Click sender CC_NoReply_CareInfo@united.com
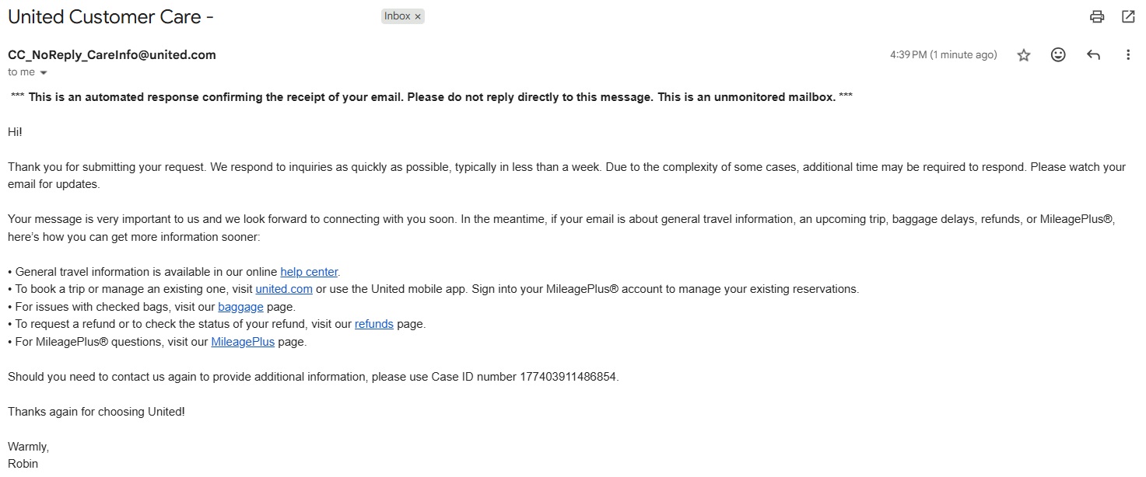The image size is (1146, 477). point(112,55)
